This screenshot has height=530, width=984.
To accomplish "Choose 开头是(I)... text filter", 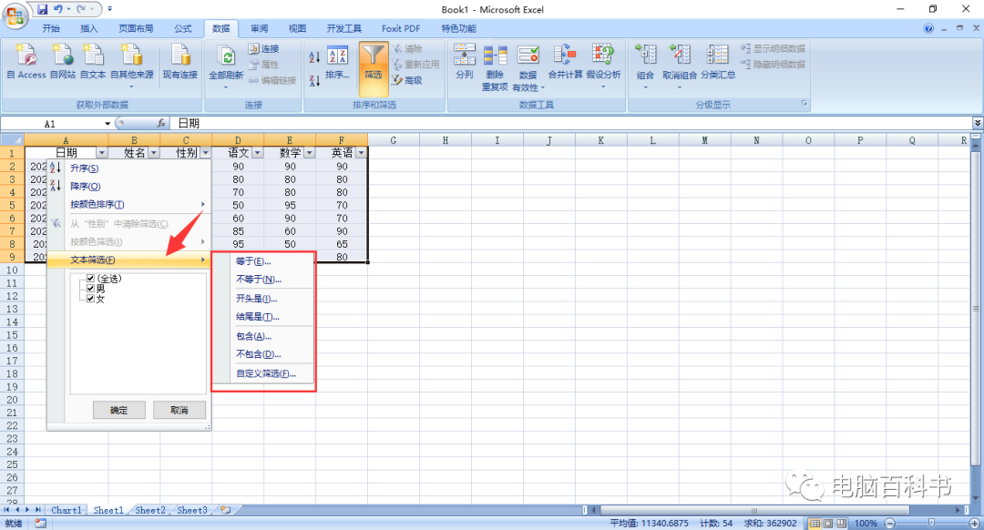I will click(263, 300).
